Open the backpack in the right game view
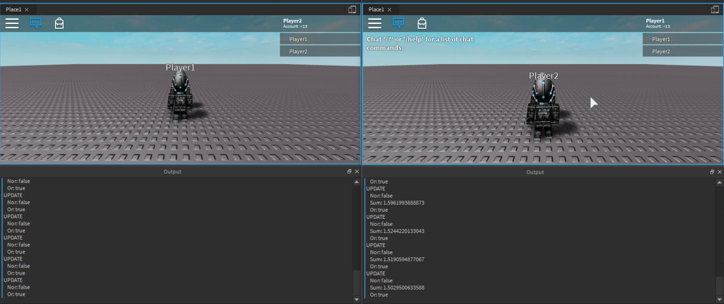This screenshot has width=724, height=304. [x=422, y=23]
